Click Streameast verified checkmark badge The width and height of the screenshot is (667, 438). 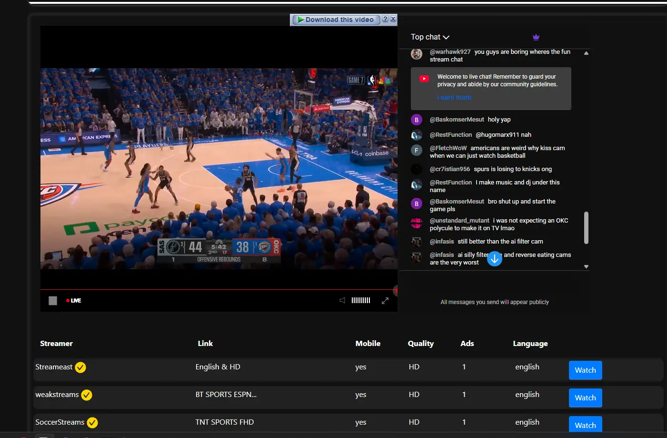[80, 367]
